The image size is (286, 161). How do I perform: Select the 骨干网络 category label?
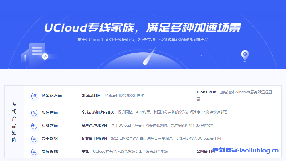click(49, 139)
